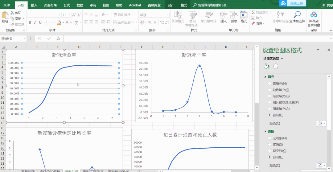Open the Insert ribbon tab
The height and width of the screenshot is (172, 333).
coord(34,5)
